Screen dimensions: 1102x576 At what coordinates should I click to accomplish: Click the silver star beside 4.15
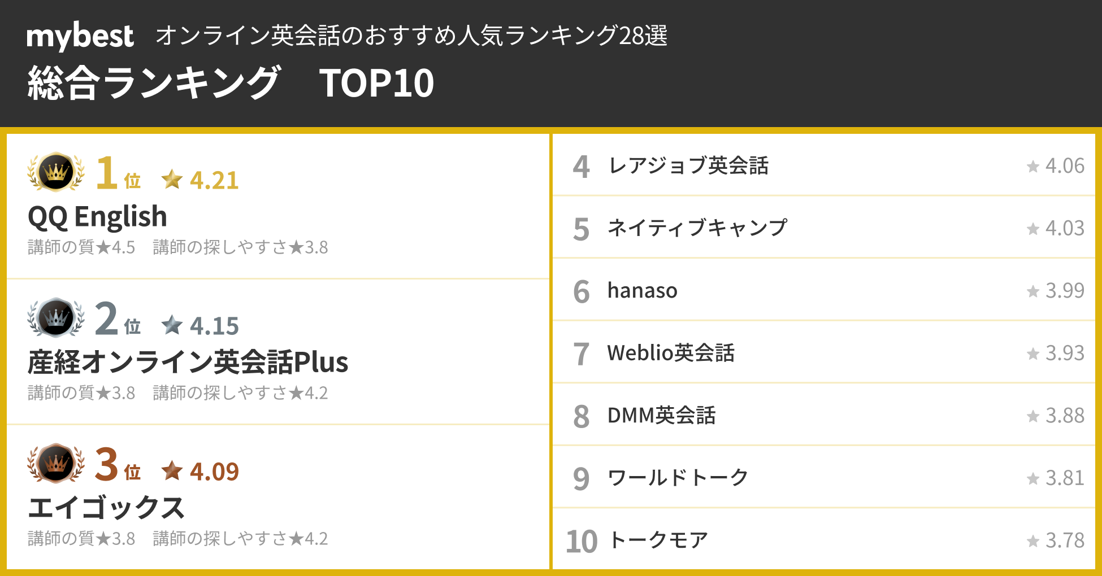pyautogui.click(x=172, y=325)
